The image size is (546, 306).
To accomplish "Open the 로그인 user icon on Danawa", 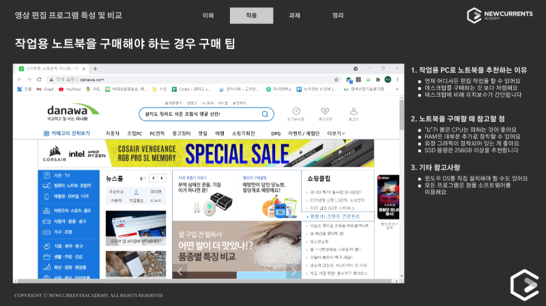I will click(353, 112).
